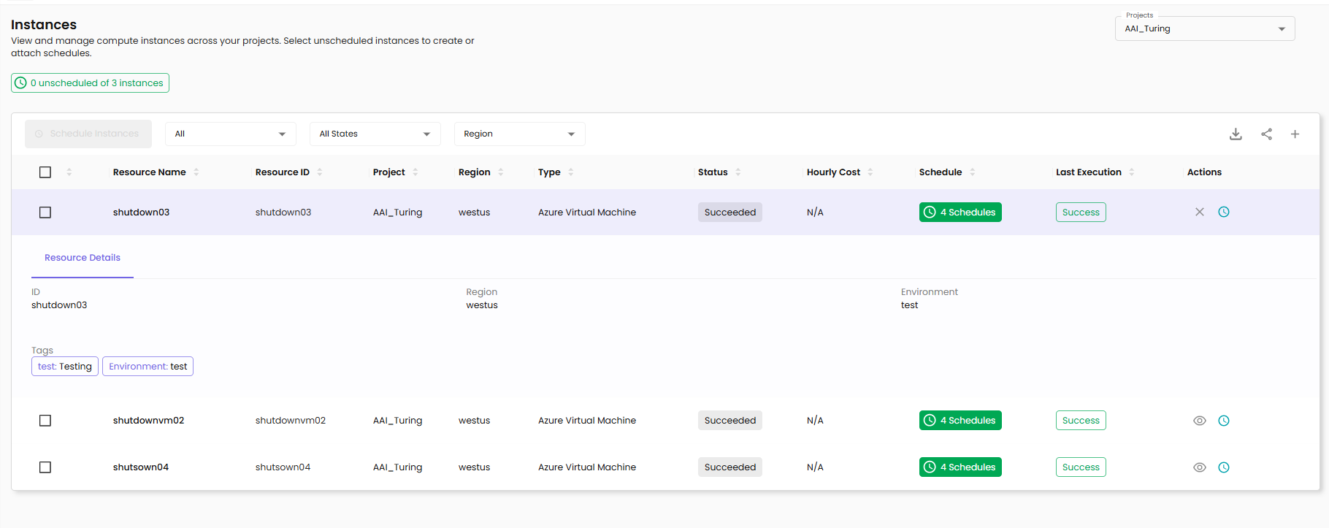This screenshot has width=1329, height=528.
Task: Click Success badge in shutdown03 row
Action: click(x=1081, y=213)
